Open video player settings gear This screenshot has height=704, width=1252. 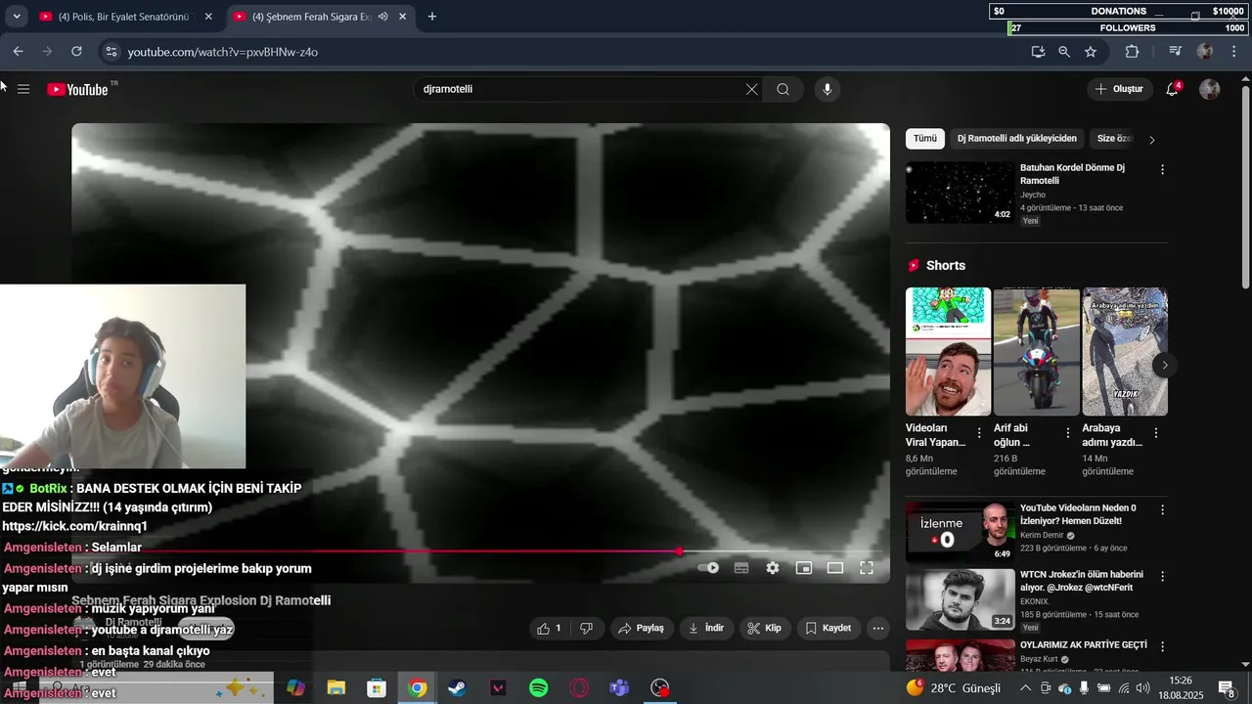773,567
